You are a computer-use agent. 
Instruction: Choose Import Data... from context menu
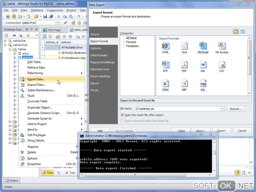[x=52, y=85]
